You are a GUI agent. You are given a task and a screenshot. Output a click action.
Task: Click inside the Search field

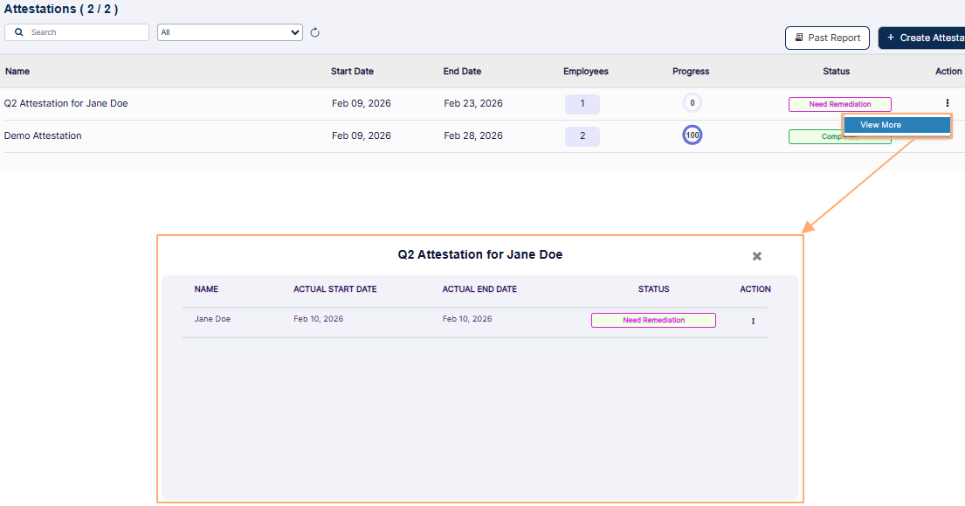click(x=83, y=31)
